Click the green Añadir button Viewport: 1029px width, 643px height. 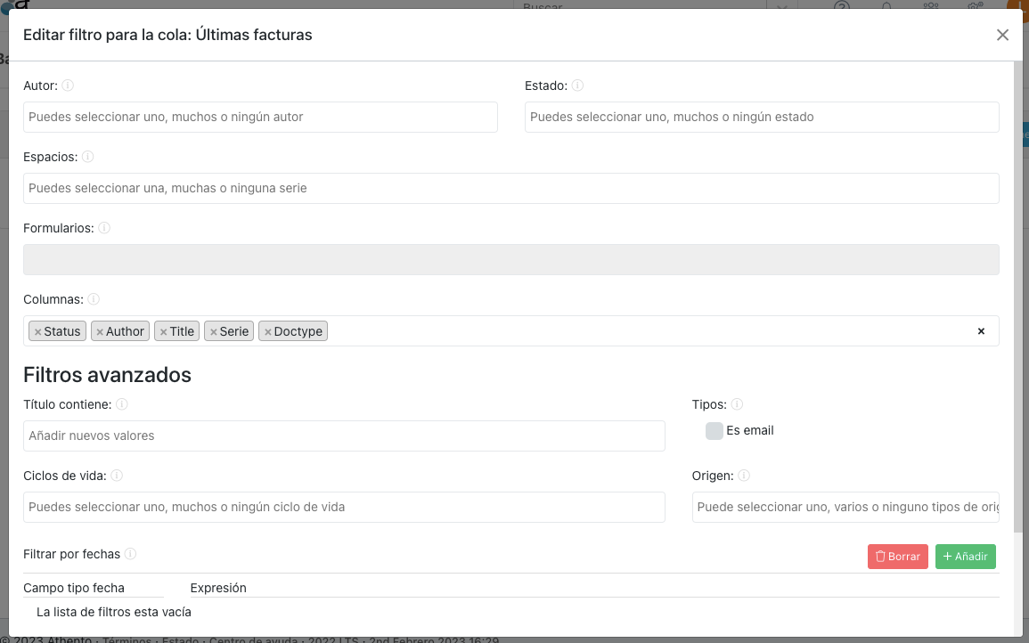click(965, 557)
